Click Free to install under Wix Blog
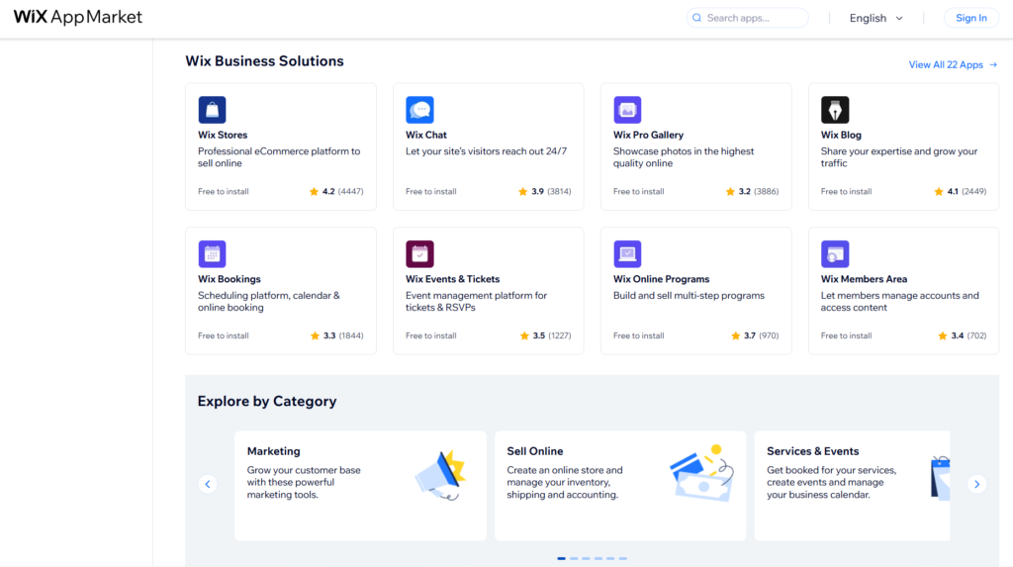The height and width of the screenshot is (567, 1013). click(x=847, y=191)
